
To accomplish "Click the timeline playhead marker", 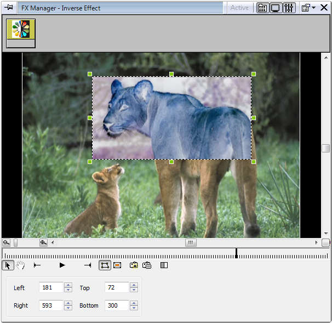I will coord(236,253).
